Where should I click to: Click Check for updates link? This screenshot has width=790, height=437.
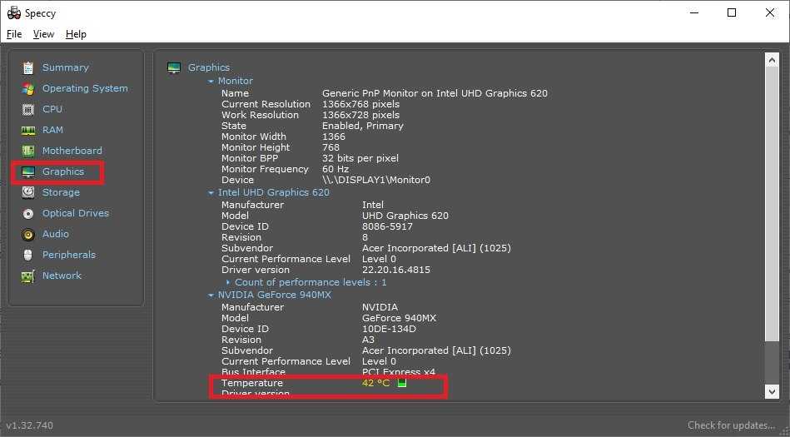[x=730, y=425]
